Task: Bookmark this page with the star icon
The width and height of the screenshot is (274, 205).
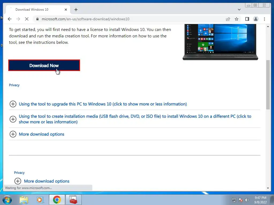Action: coord(237,19)
